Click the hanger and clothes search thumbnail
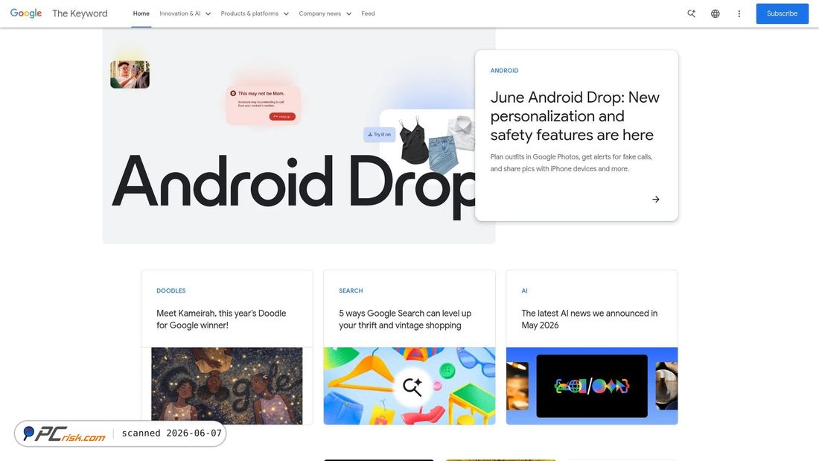The width and height of the screenshot is (819, 461). [x=409, y=386]
